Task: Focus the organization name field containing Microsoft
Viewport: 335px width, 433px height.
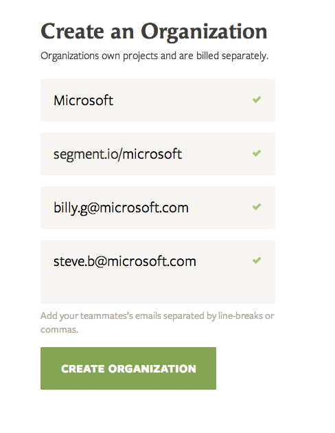Action: point(158,100)
